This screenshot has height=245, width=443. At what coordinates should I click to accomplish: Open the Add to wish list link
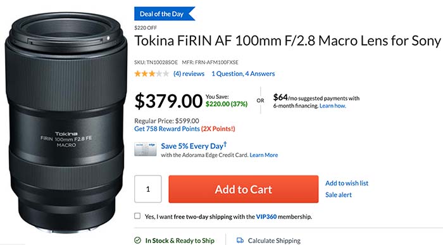point(347,183)
